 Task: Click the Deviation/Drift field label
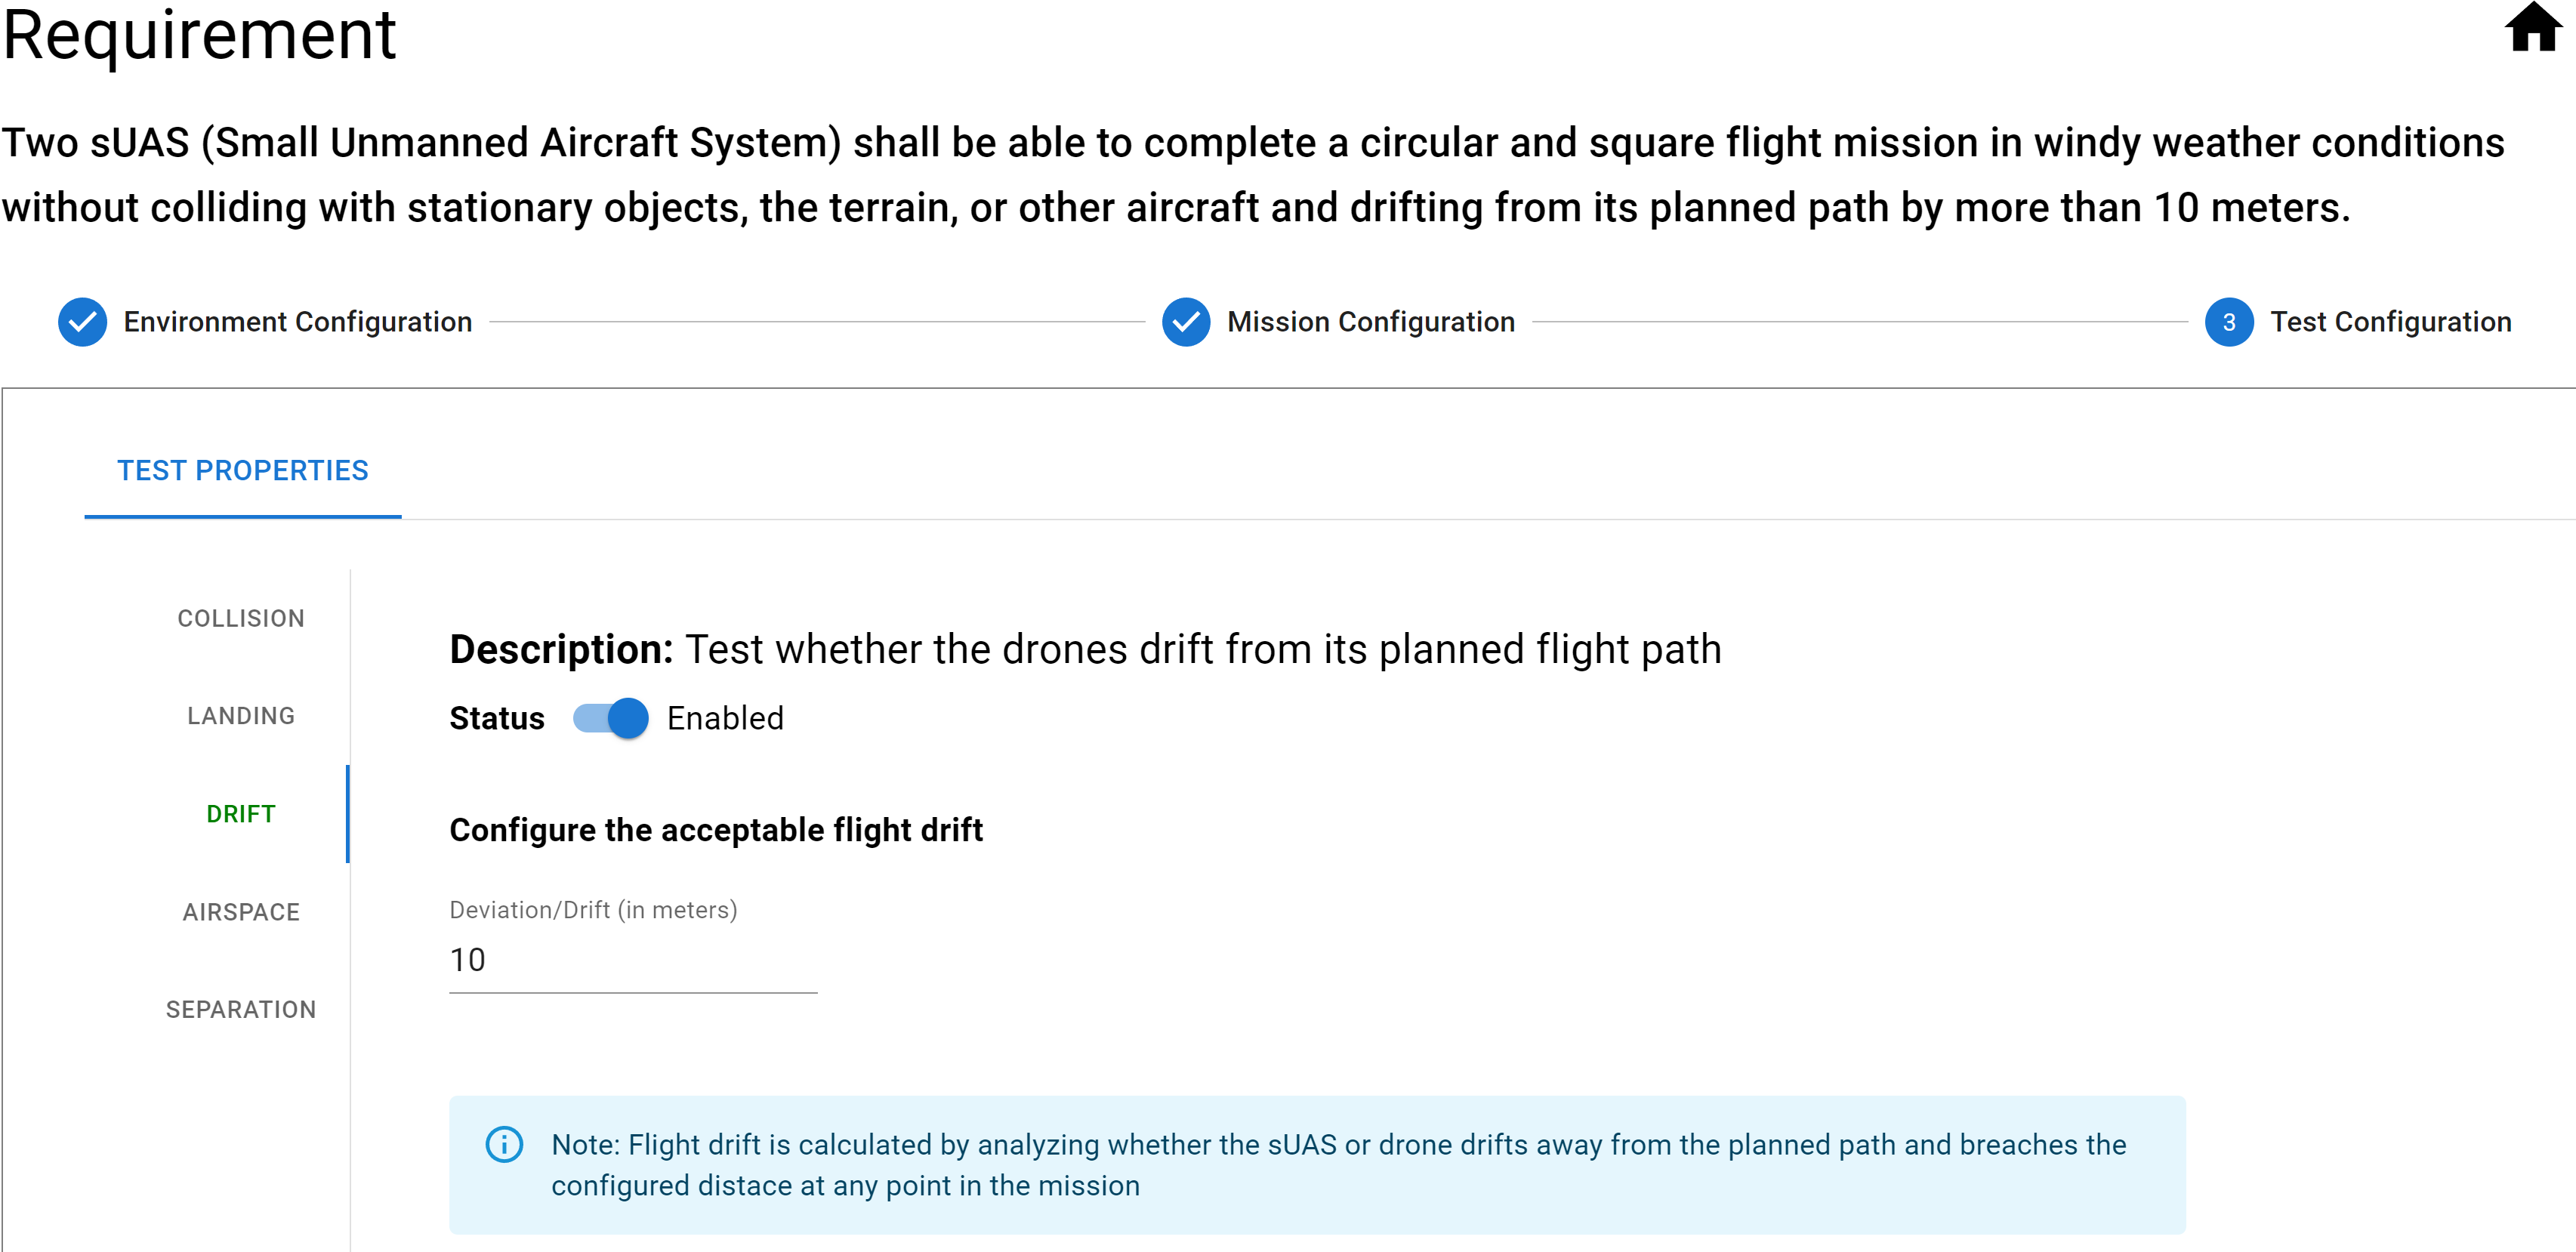[x=593, y=910]
